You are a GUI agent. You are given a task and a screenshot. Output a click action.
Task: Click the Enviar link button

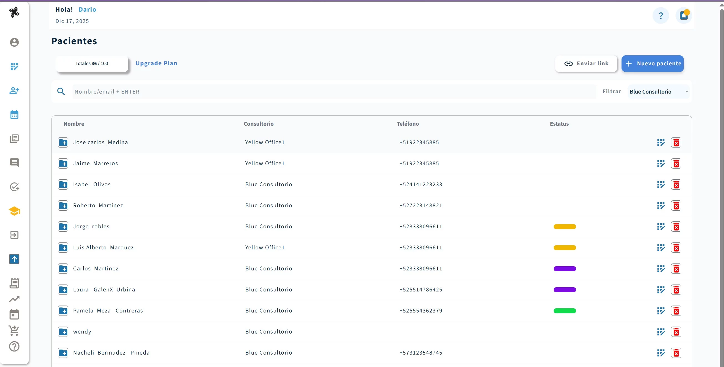[586, 63]
